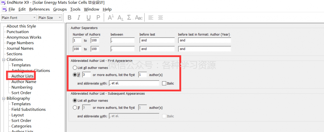Image resolution: width=324 pixels, height=132 pixels.
Task: Click second row before last field
Action: coord(157,49)
